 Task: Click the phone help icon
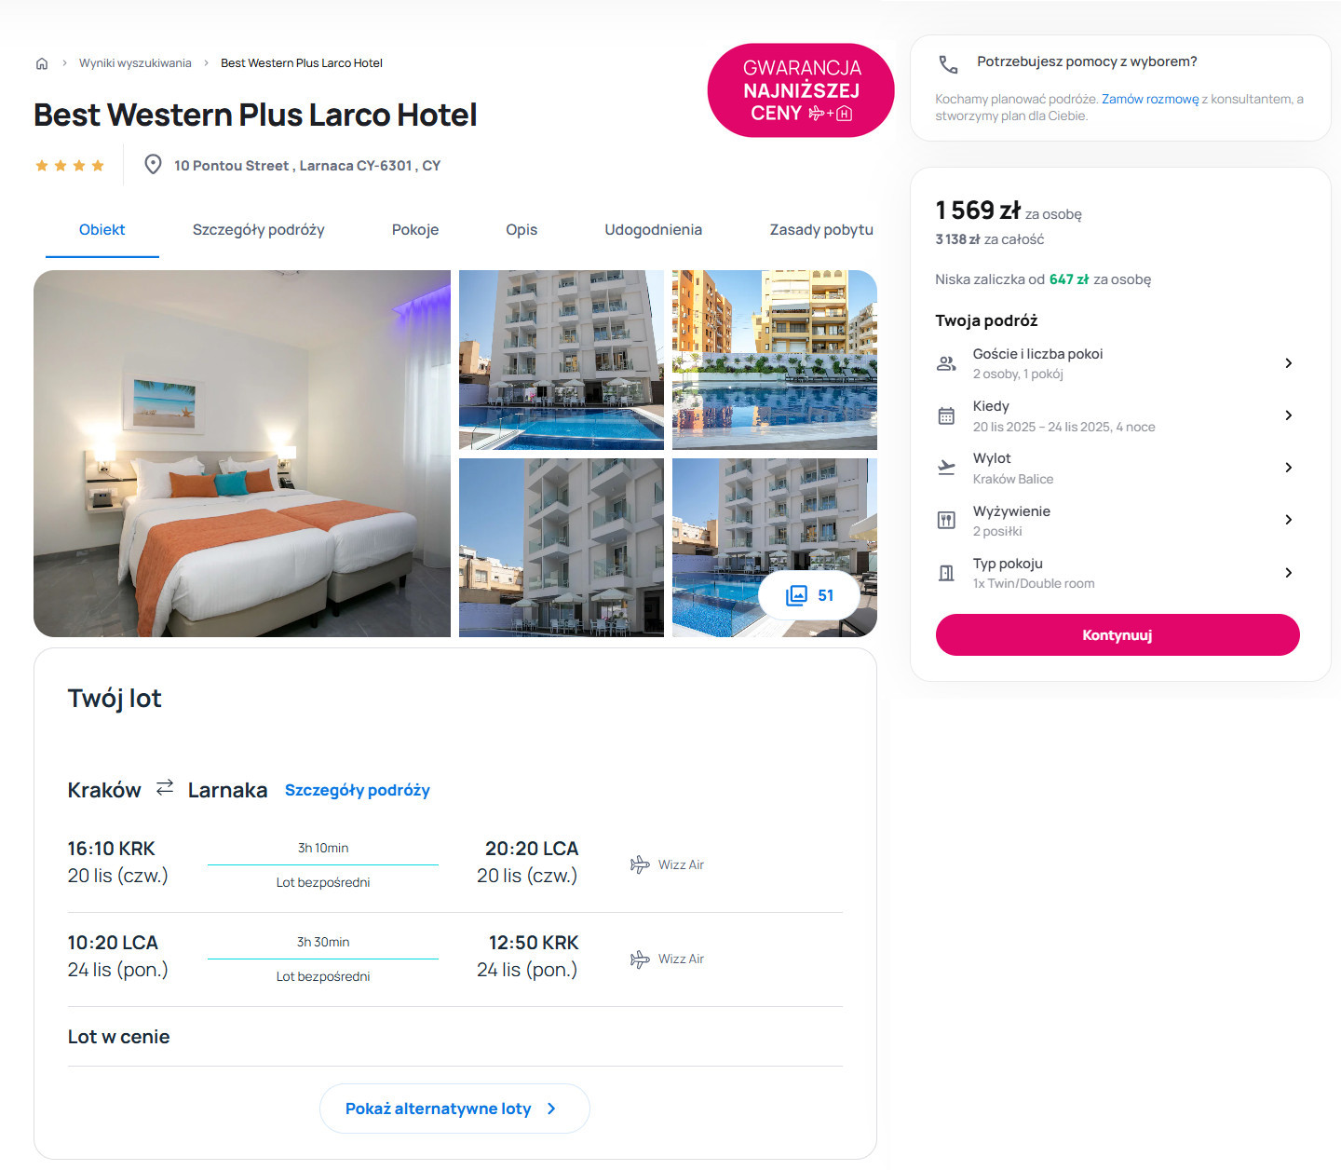[x=948, y=64]
